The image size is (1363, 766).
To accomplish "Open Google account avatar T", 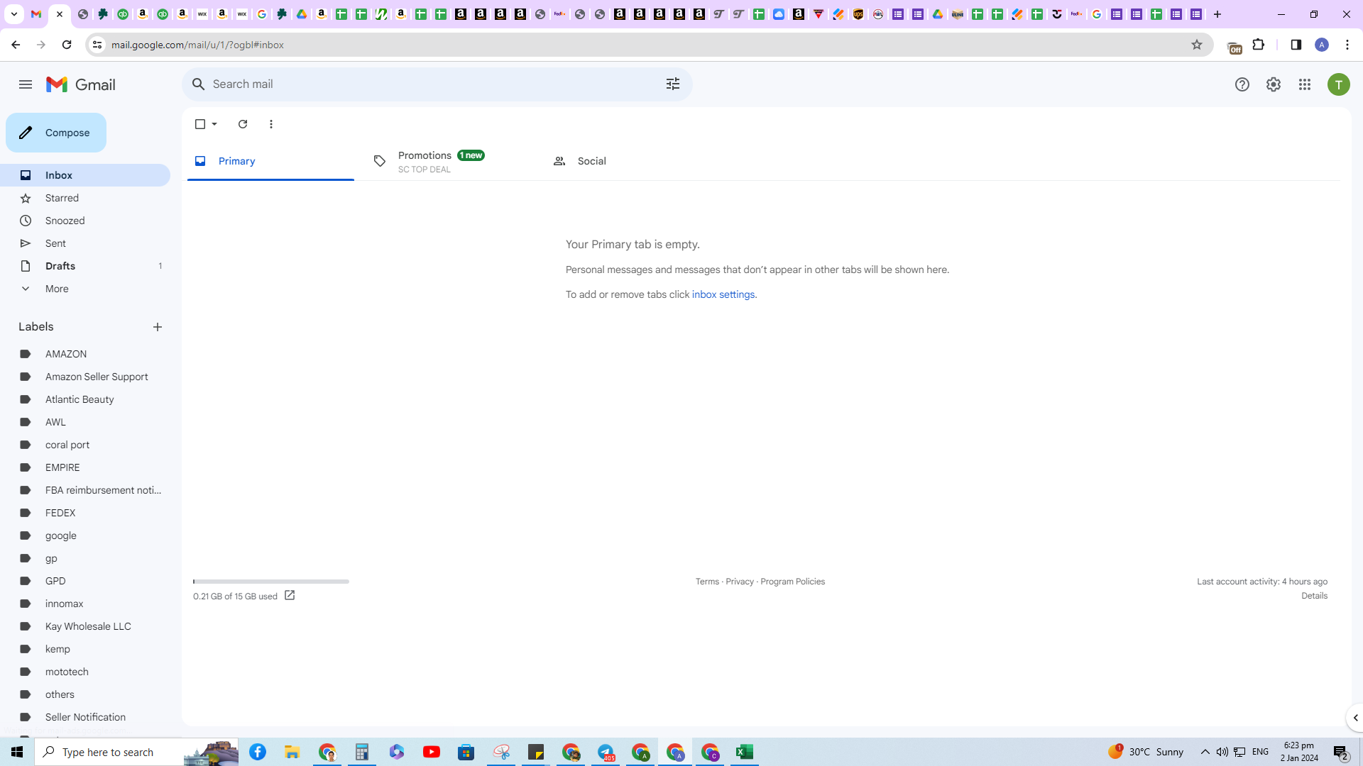I will (1339, 84).
